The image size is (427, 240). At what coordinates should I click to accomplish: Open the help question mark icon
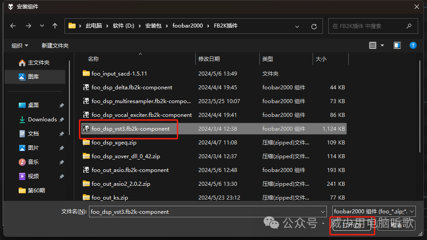coord(413,45)
